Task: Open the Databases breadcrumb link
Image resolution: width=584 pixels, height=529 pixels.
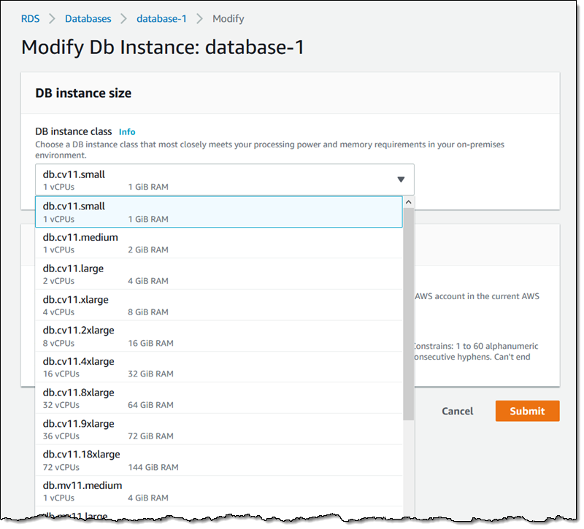Action: (x=88, y=18)
